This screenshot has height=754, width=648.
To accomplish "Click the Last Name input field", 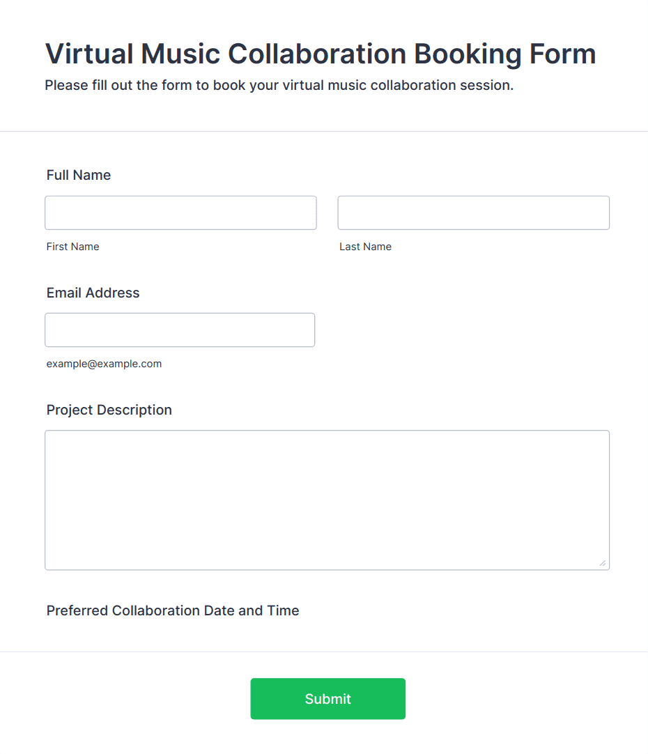I will [473, 213].
